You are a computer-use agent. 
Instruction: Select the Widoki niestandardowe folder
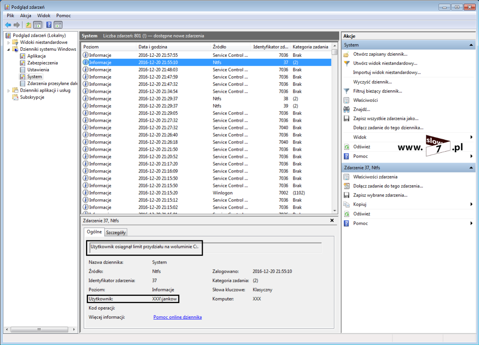click(x=44, y=42)
